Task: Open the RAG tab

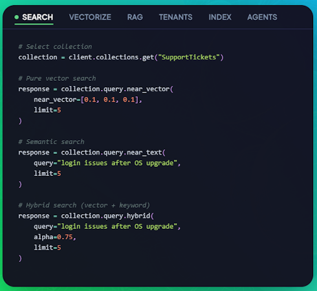Action: pos(135,17)
